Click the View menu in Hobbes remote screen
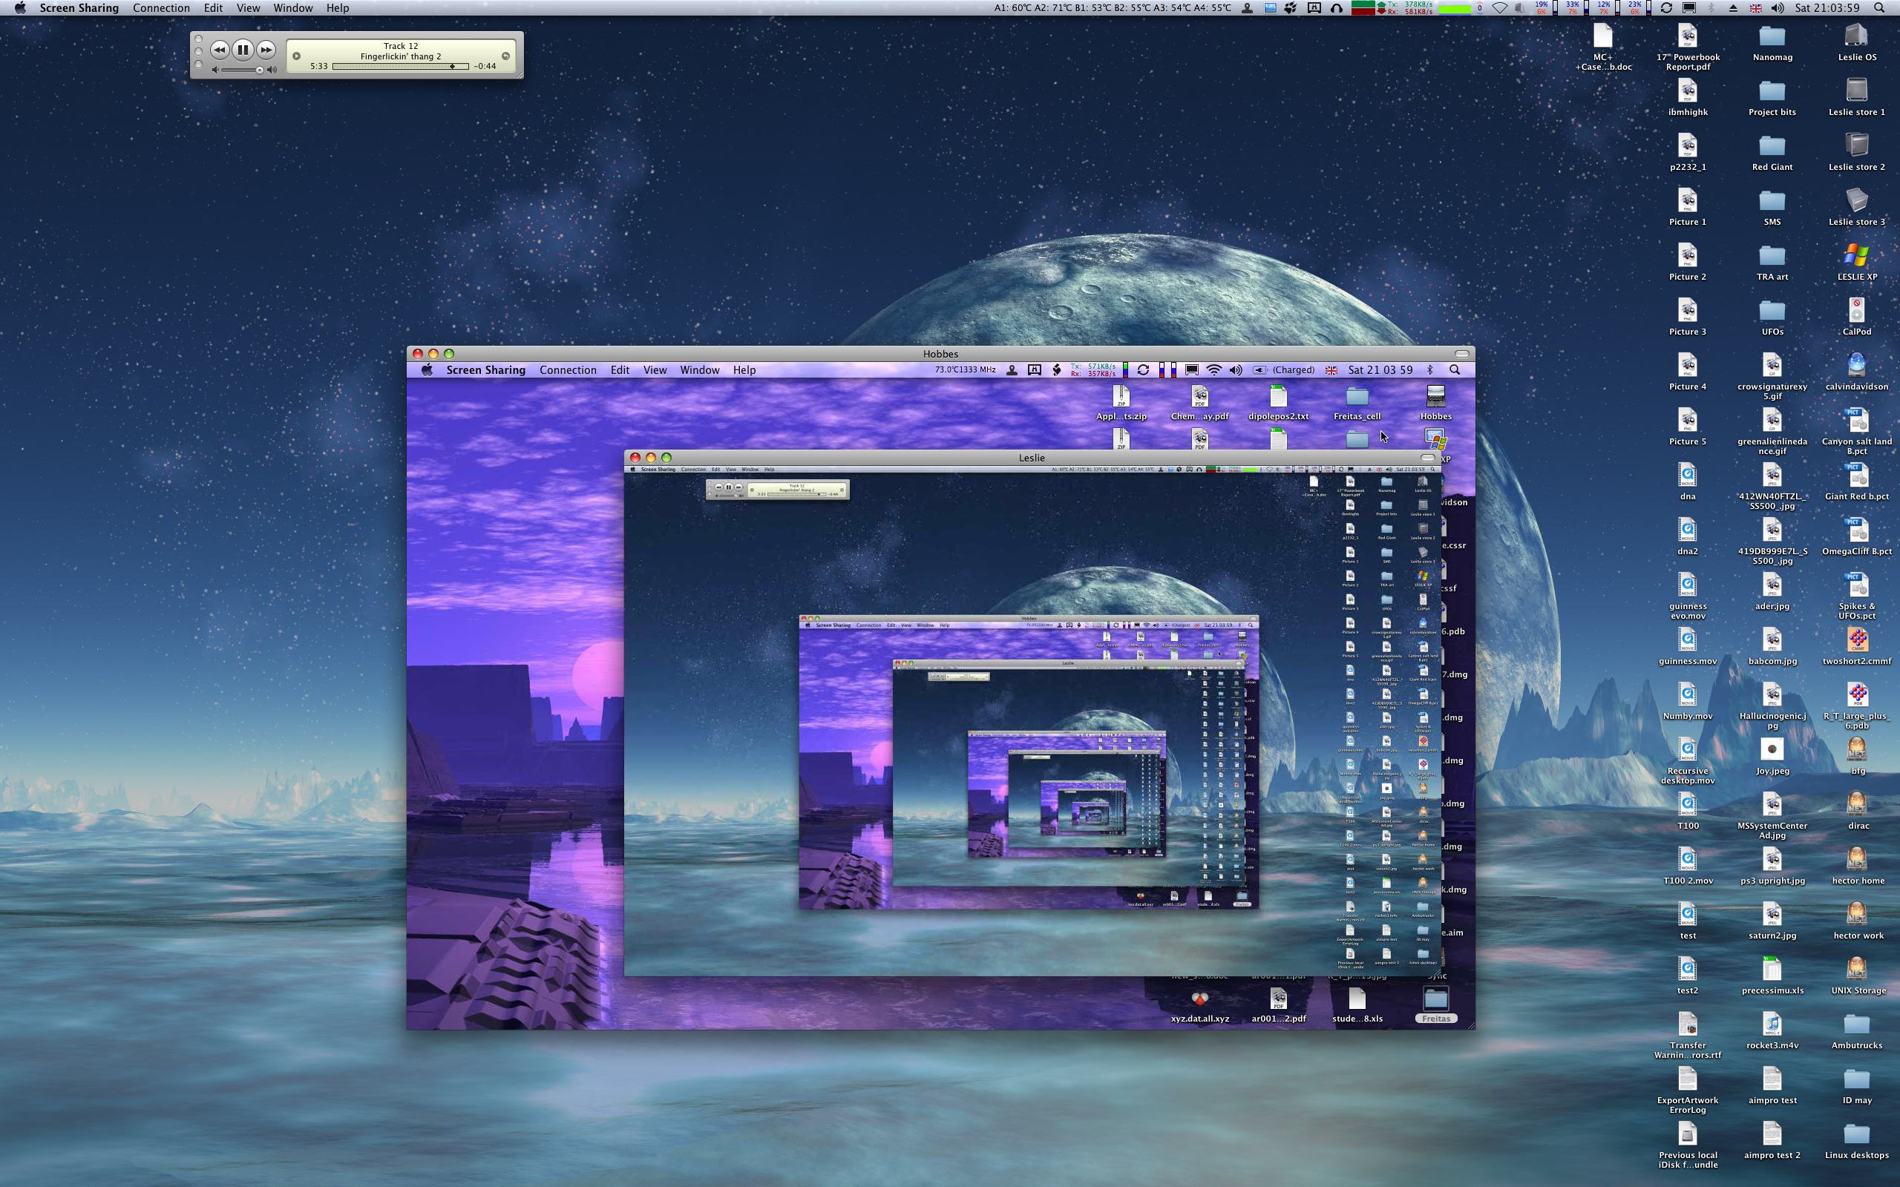The width and height of the screenshot is (1900, 1187). 655,370
